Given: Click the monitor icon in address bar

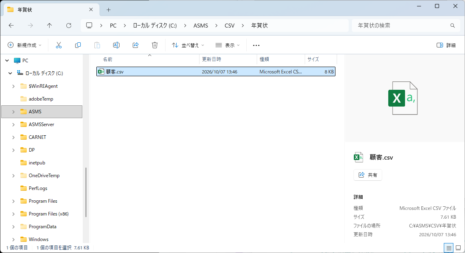Looking at the screenshot, I should click(89, 26).
